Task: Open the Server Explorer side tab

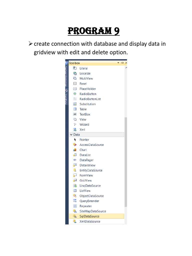Action: (66, 75)
